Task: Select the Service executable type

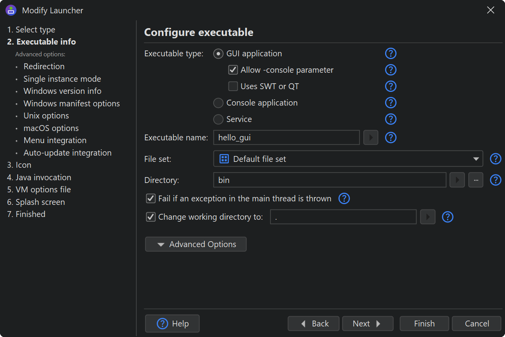Action: pos(218,119)
